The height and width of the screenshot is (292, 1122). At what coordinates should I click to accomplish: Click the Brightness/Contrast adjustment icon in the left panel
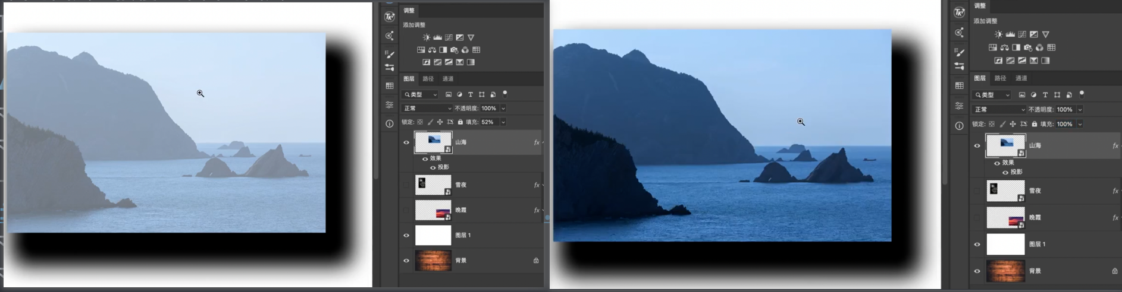point(426,37)
